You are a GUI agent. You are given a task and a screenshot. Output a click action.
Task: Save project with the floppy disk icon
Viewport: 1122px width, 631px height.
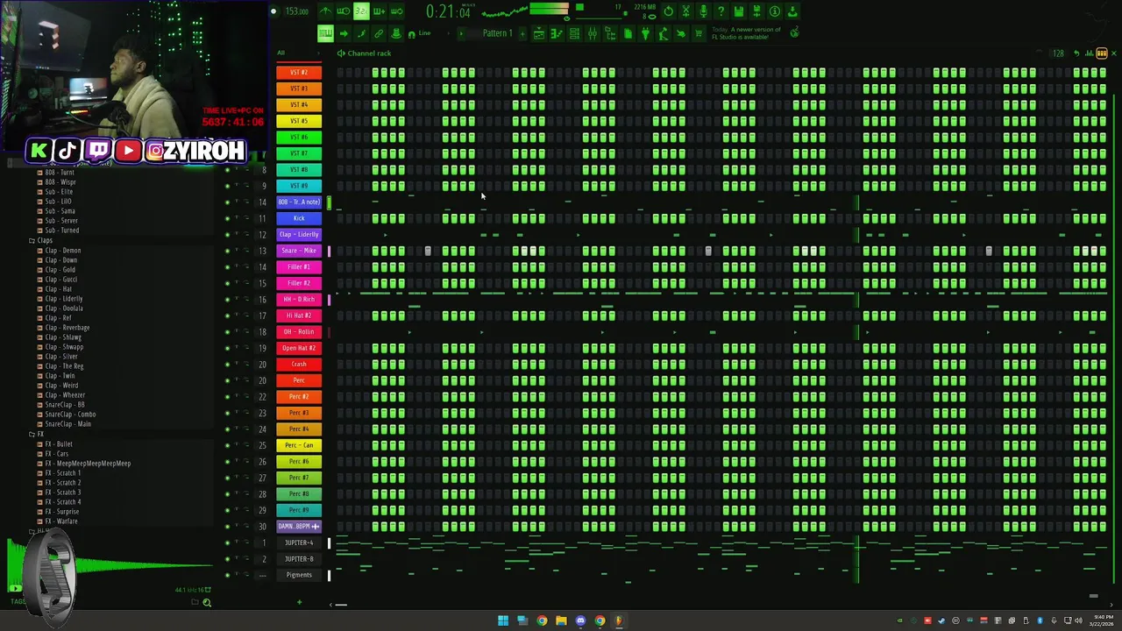738,11
